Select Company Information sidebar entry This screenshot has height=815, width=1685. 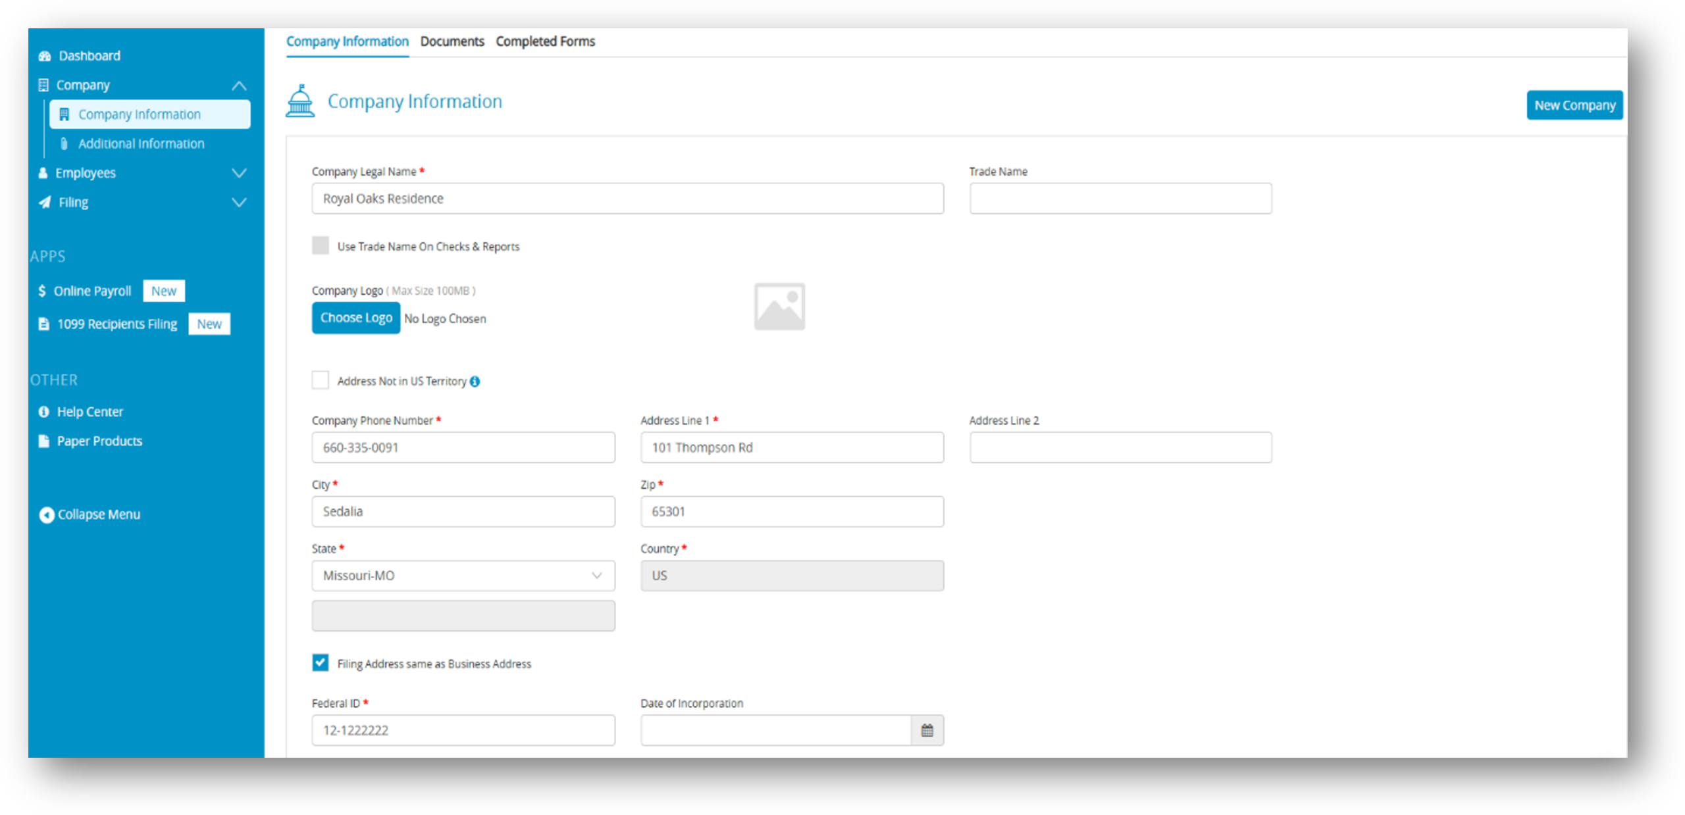click(x=150, y=114)
